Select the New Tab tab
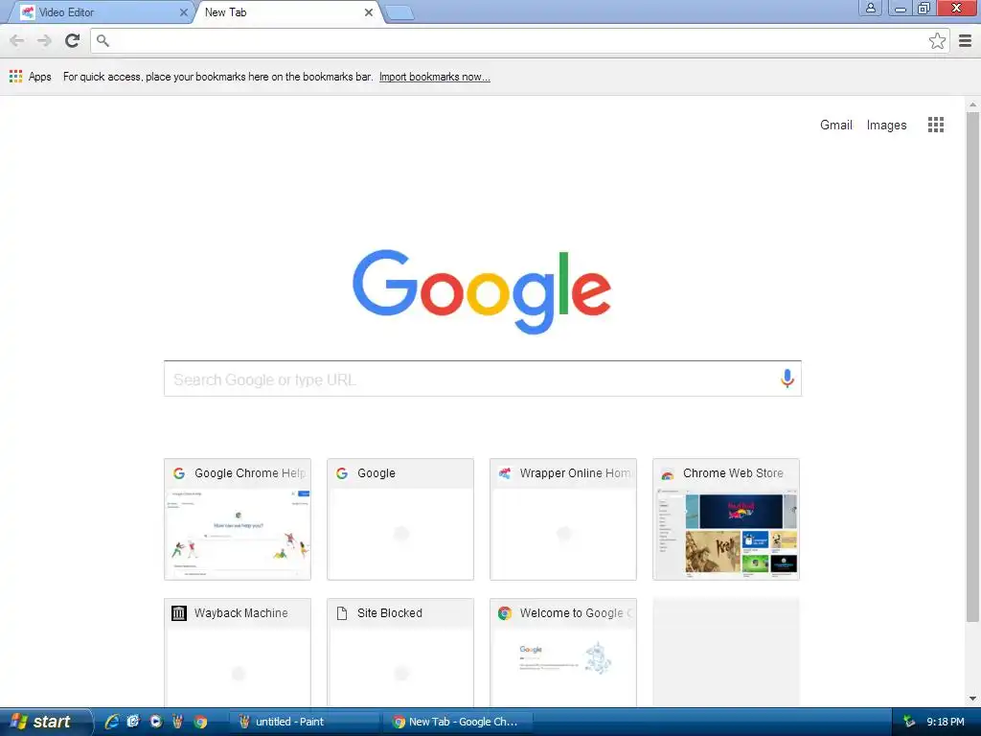 click(285, 12)
